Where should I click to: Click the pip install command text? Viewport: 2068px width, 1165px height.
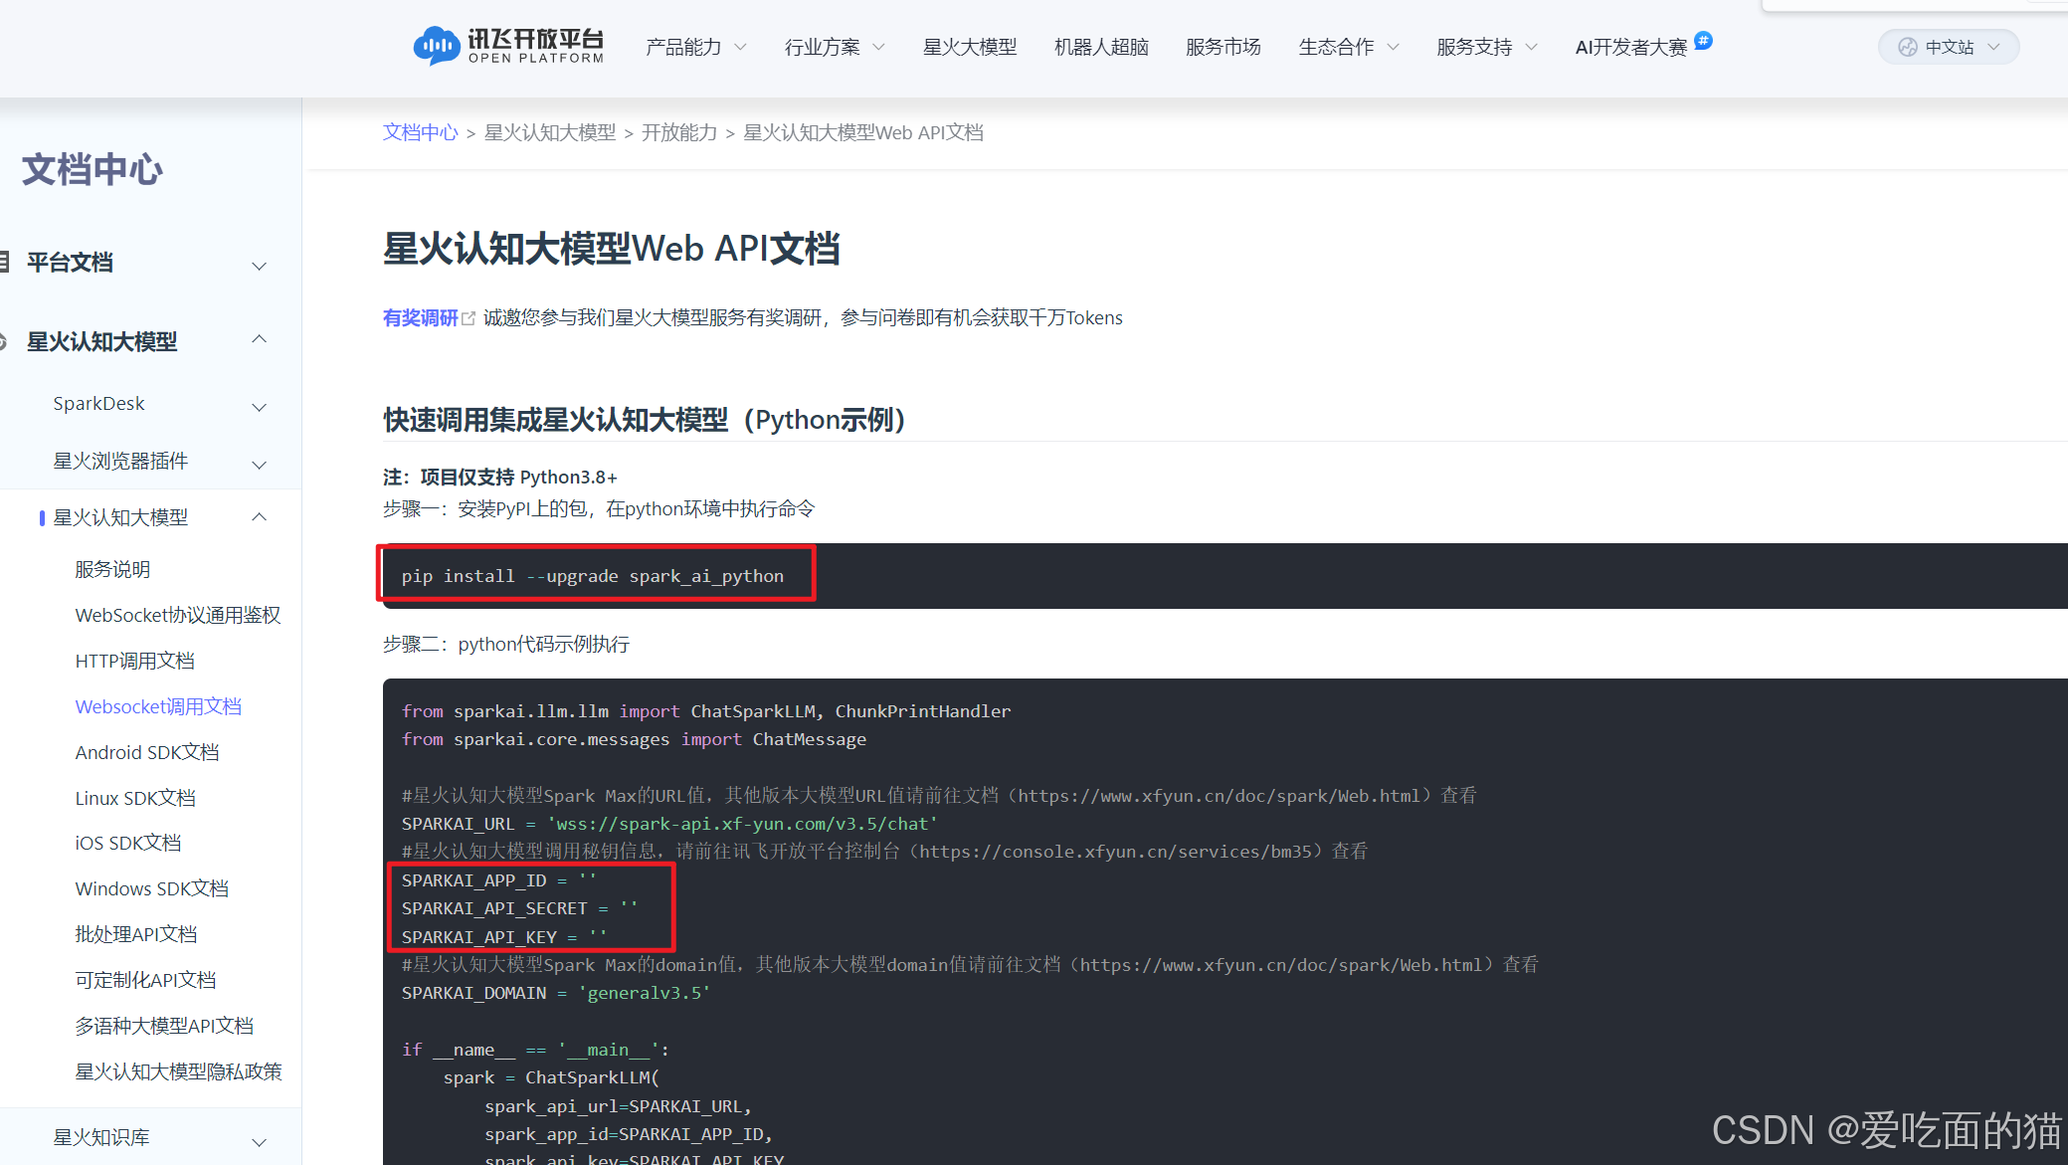pyautogui.click(x=593, y=576)
